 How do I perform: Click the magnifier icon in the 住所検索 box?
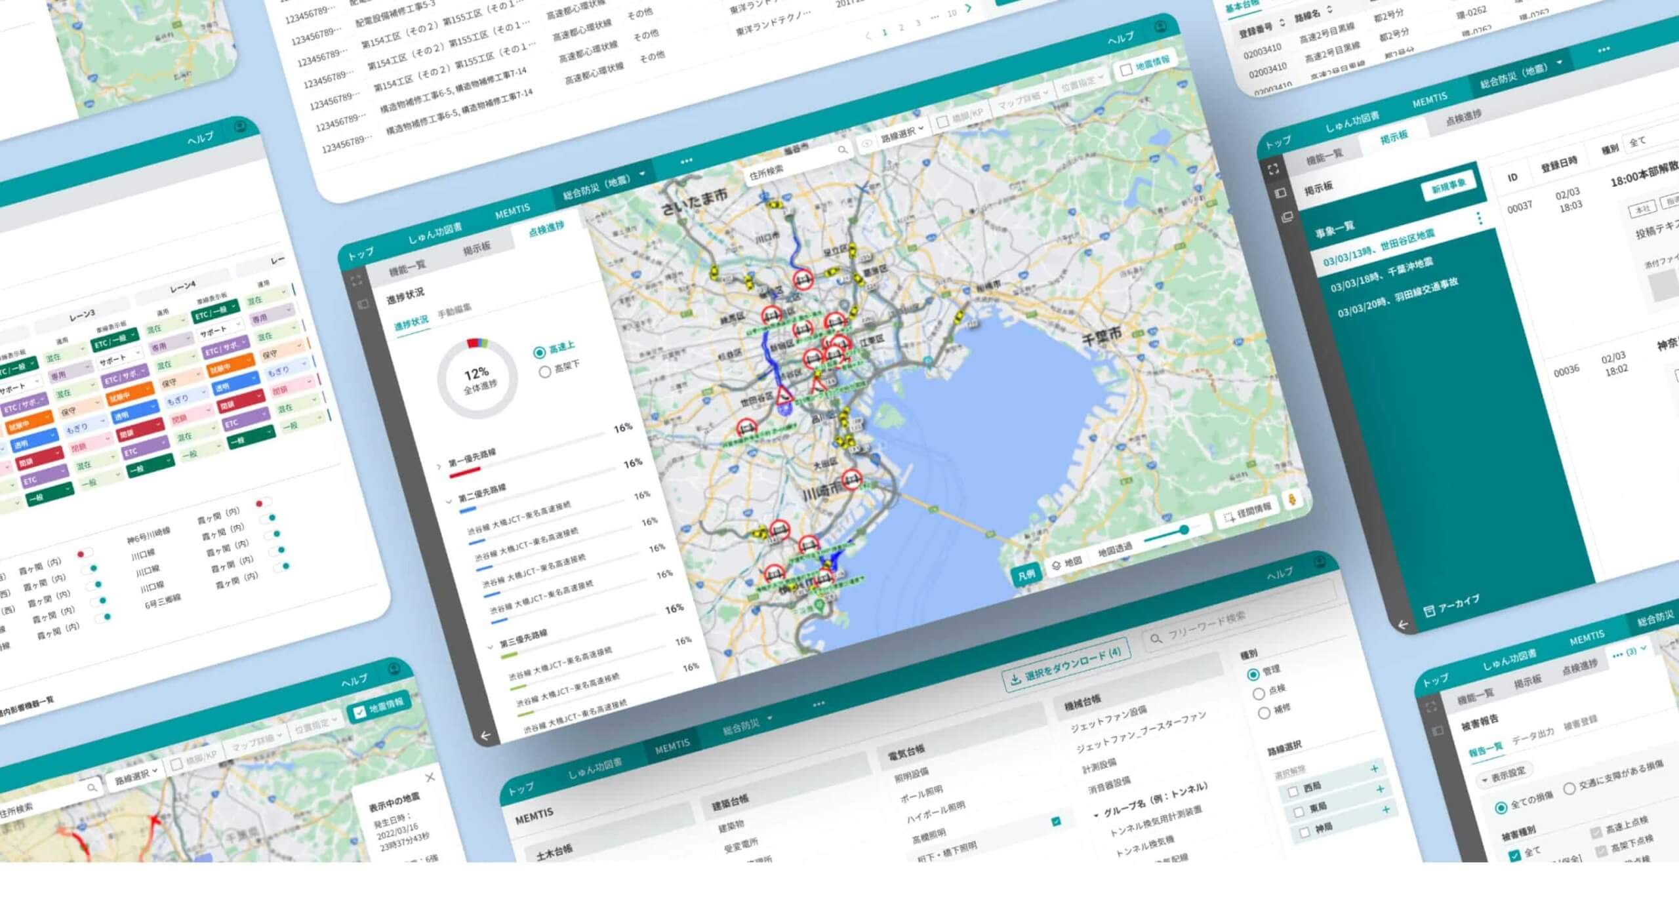pyautogui.click(x=843, y=150)
